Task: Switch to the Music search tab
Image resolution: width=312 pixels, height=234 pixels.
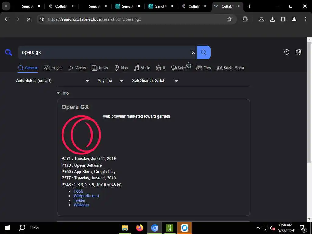Action: [142, 68]
